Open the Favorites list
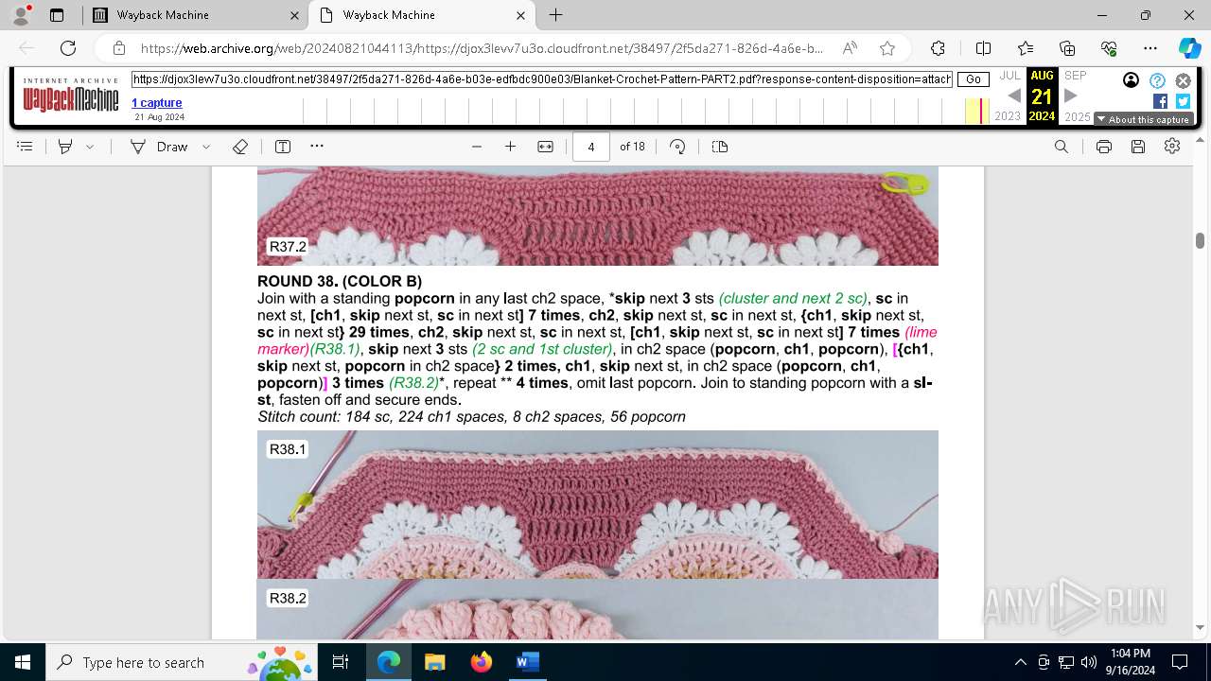The image size is (1211, 681). coord(1026,48)
